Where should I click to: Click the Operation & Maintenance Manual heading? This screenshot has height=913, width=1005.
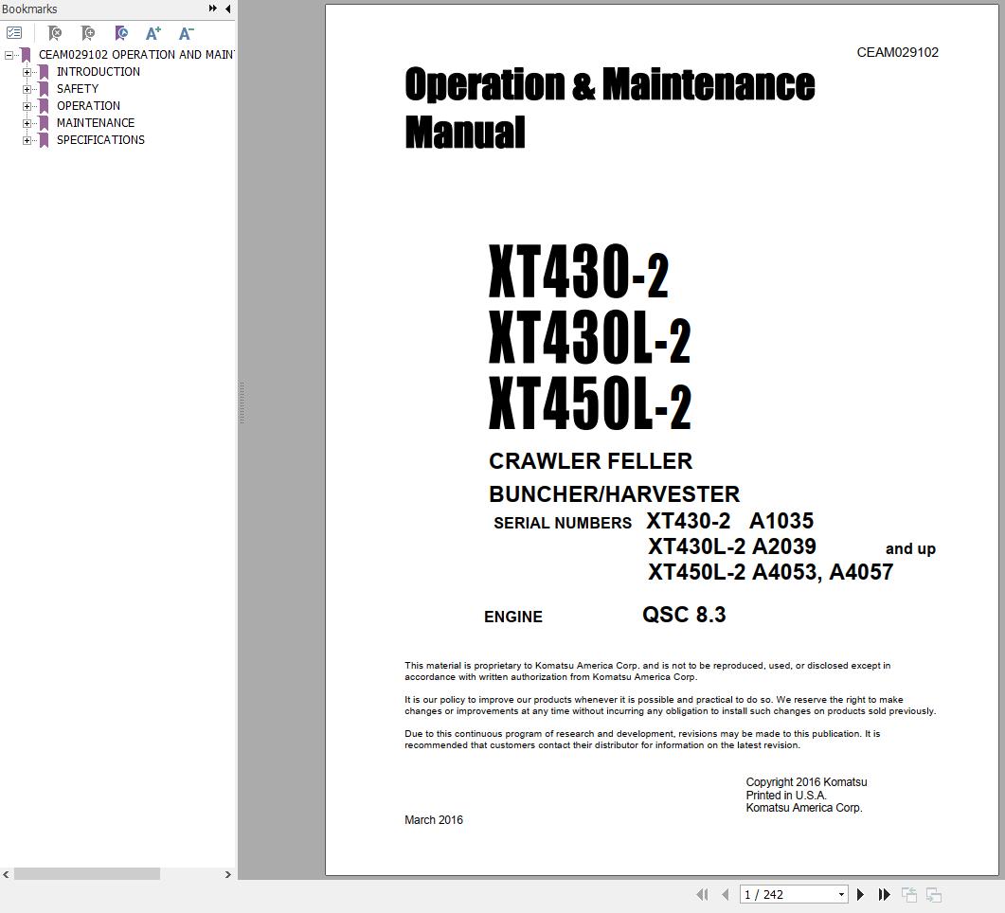(x=610, y=108)
